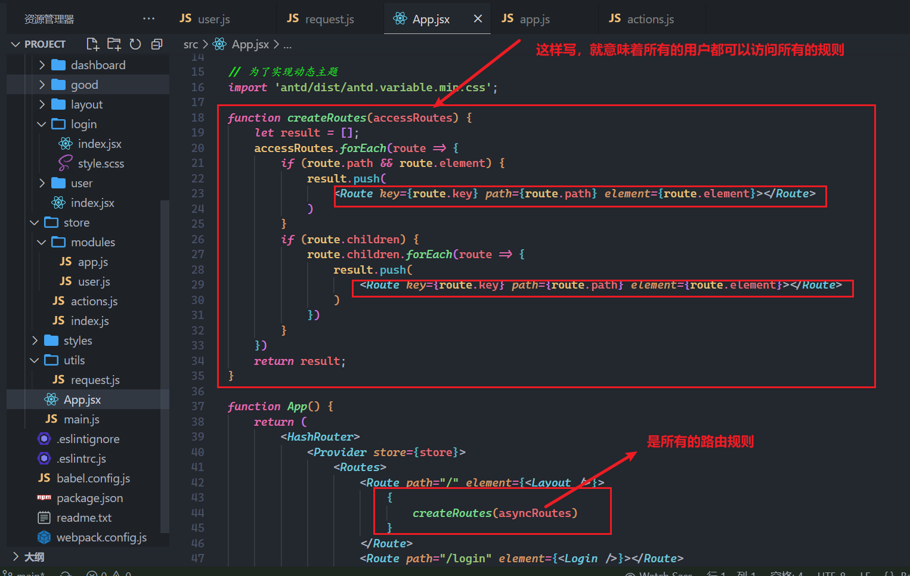Viewport: 910px width, 576px height.
Task: Click the text file icon of readme.txt
Action: pyautogui.click(x=44, y=518)
